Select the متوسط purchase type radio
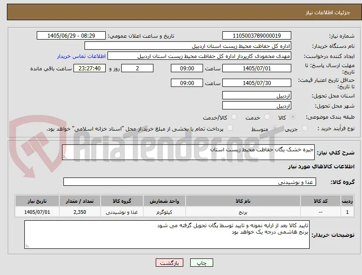Viewport: 362px width, 275px height. [x=275, y=128]
